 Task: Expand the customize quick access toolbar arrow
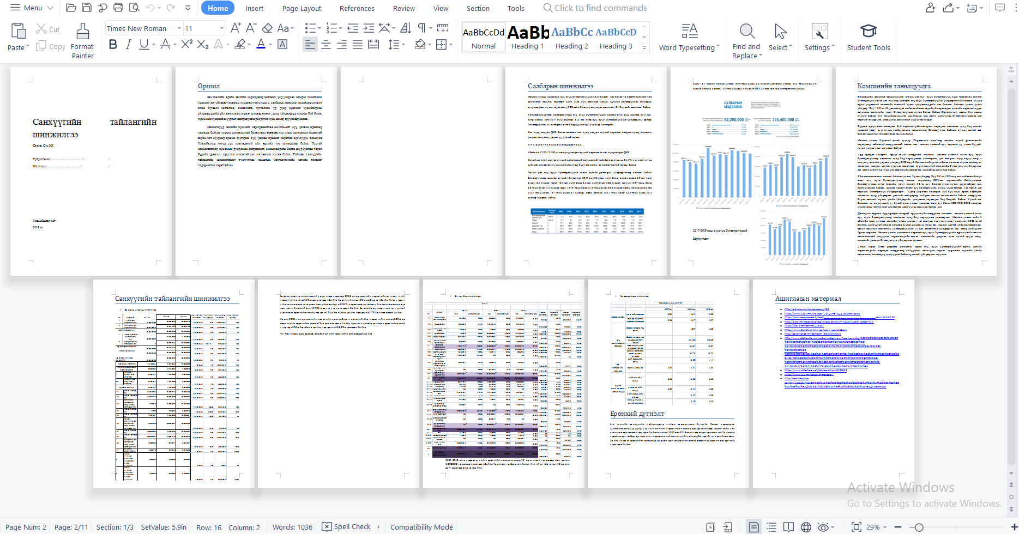pos(188,8)
